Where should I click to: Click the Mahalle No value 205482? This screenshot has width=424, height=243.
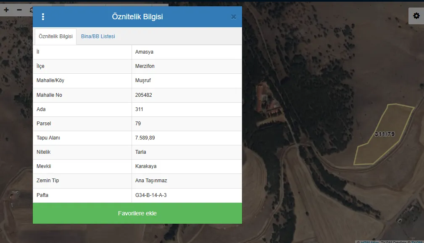click(x=144, y=95)
